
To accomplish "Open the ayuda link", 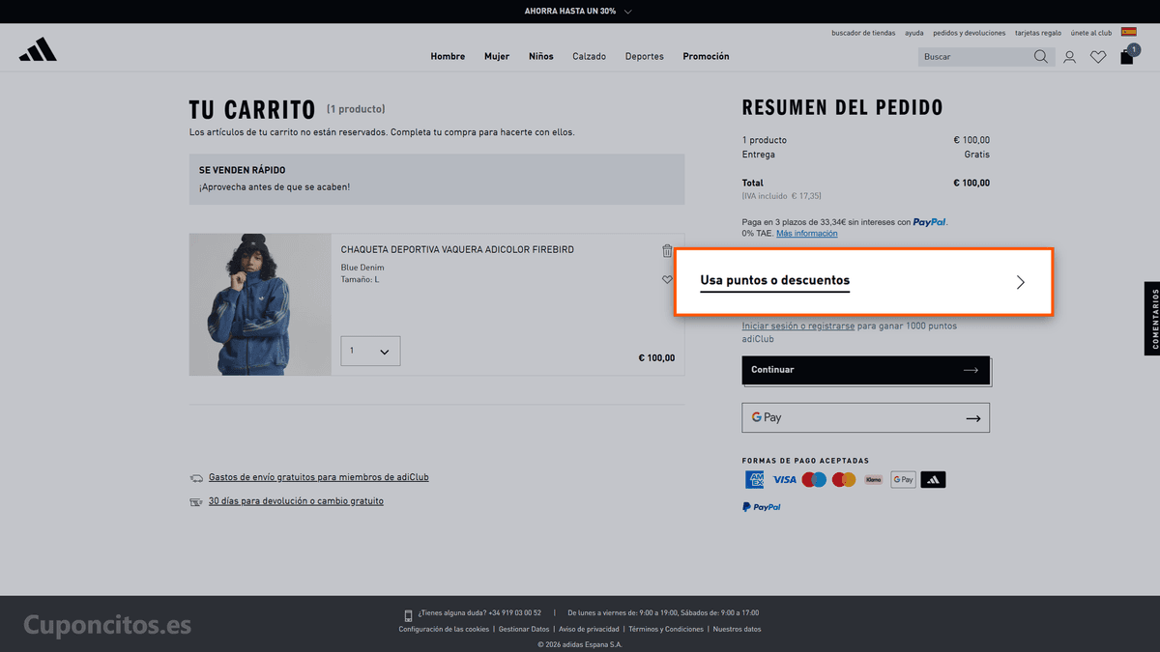I will [914, 33].
